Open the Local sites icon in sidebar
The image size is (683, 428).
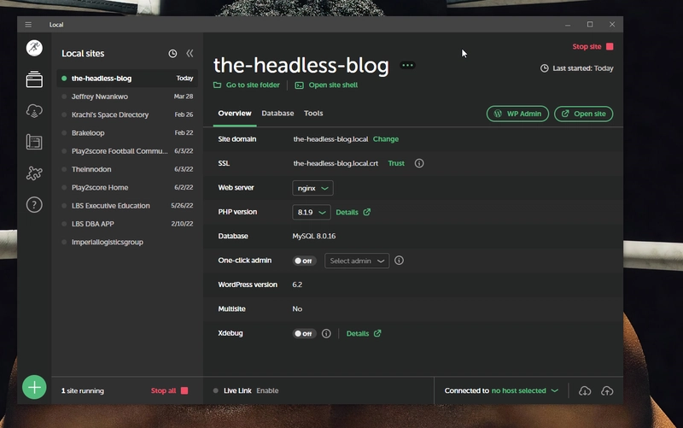(x=34, y=79)
